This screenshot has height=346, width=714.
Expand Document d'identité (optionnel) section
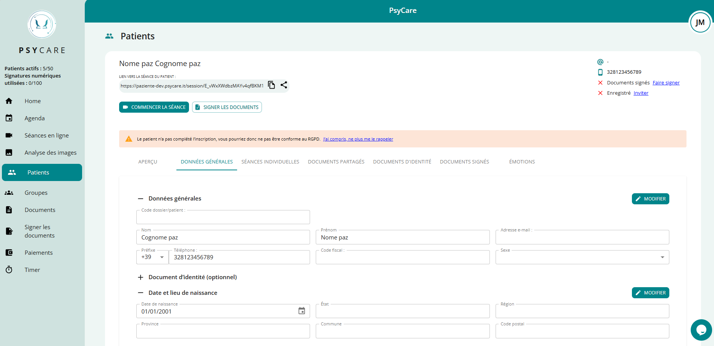[x=141, y=277]
